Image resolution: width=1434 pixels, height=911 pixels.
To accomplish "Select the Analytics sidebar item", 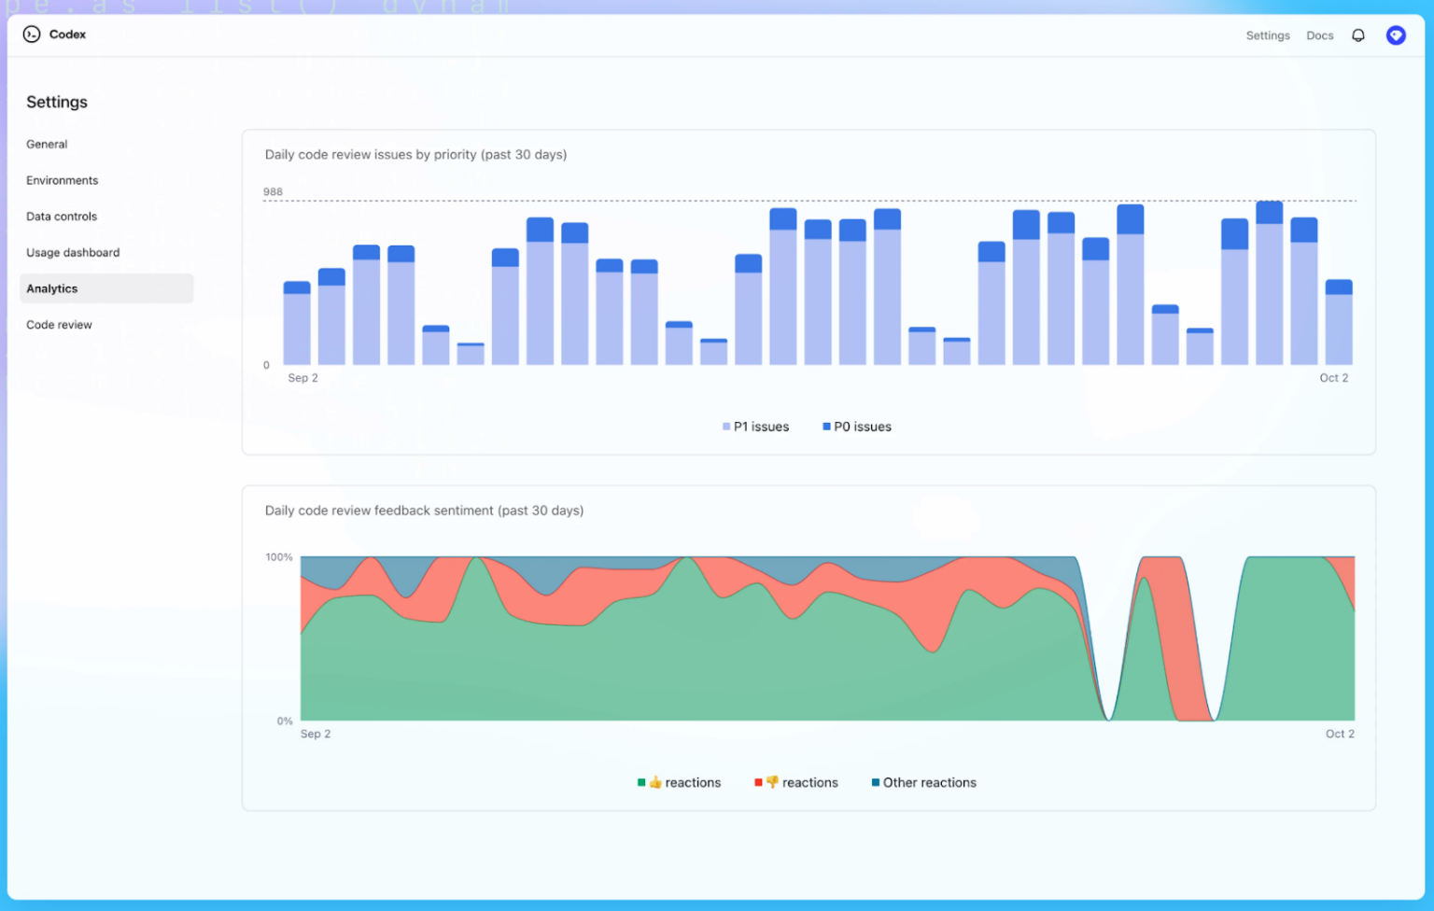I will click(x=52, y=288).
